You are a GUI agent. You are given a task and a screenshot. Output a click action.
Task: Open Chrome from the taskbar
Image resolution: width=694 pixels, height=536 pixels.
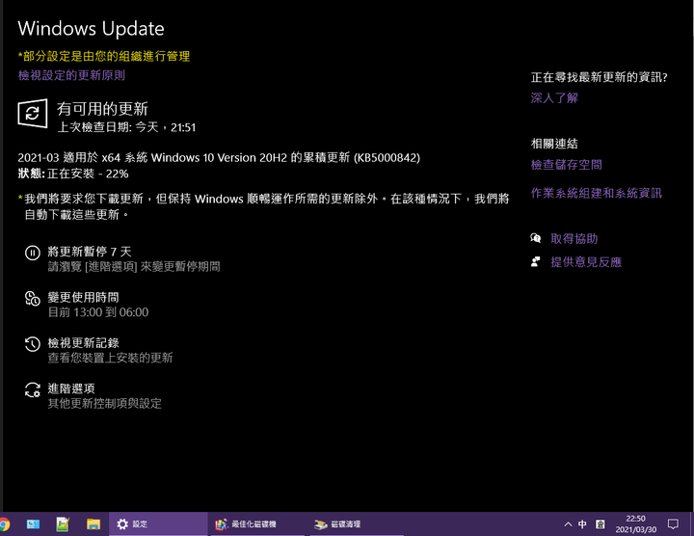4,524
